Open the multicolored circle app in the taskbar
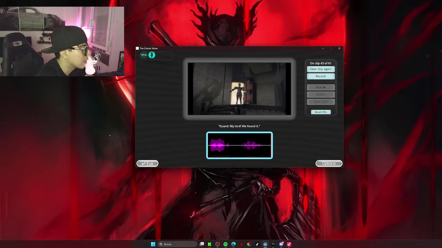 [x=249, y=244]
